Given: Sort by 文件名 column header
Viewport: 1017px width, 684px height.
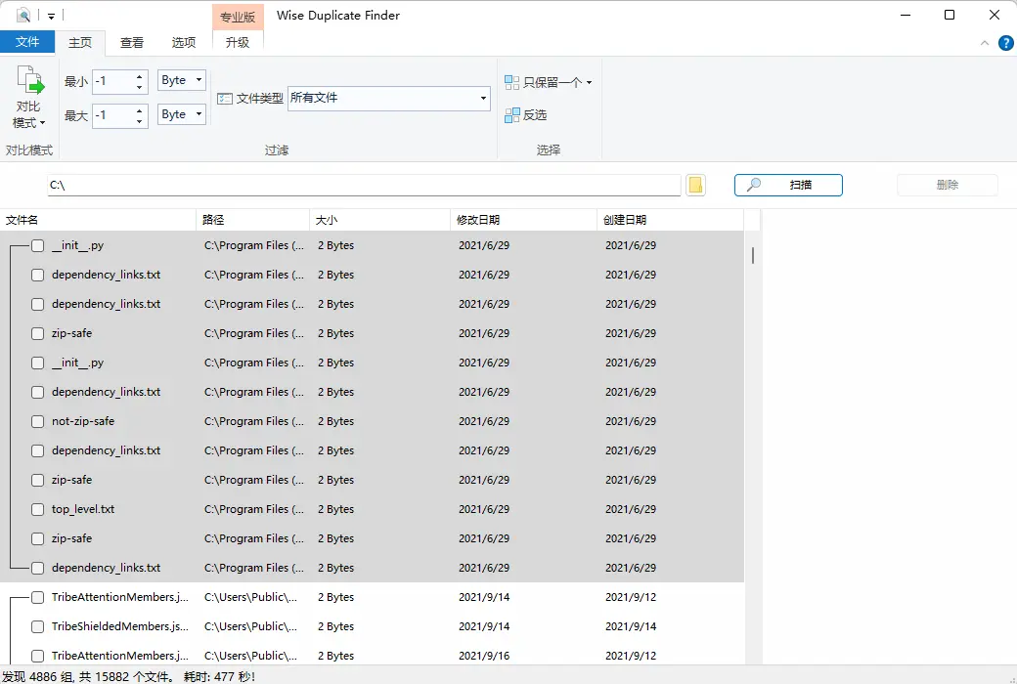Looking at the screenshot, I should pos(98,220).
